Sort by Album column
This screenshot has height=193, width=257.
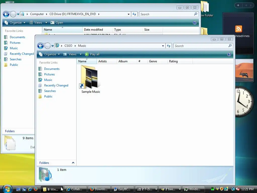click(127, 61)
